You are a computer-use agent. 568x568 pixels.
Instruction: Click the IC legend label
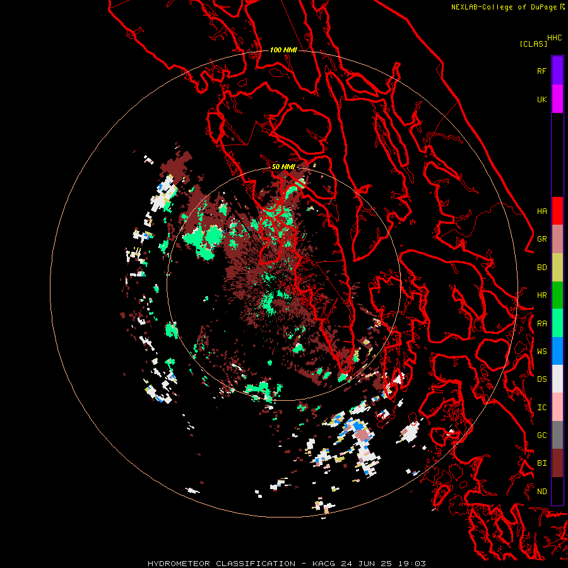(x=541, y=408)
